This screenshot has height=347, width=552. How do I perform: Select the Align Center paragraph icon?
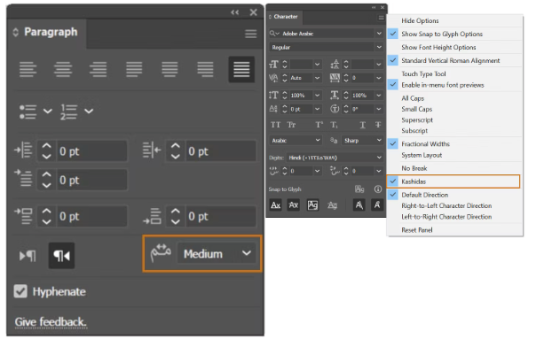(63, 69)
